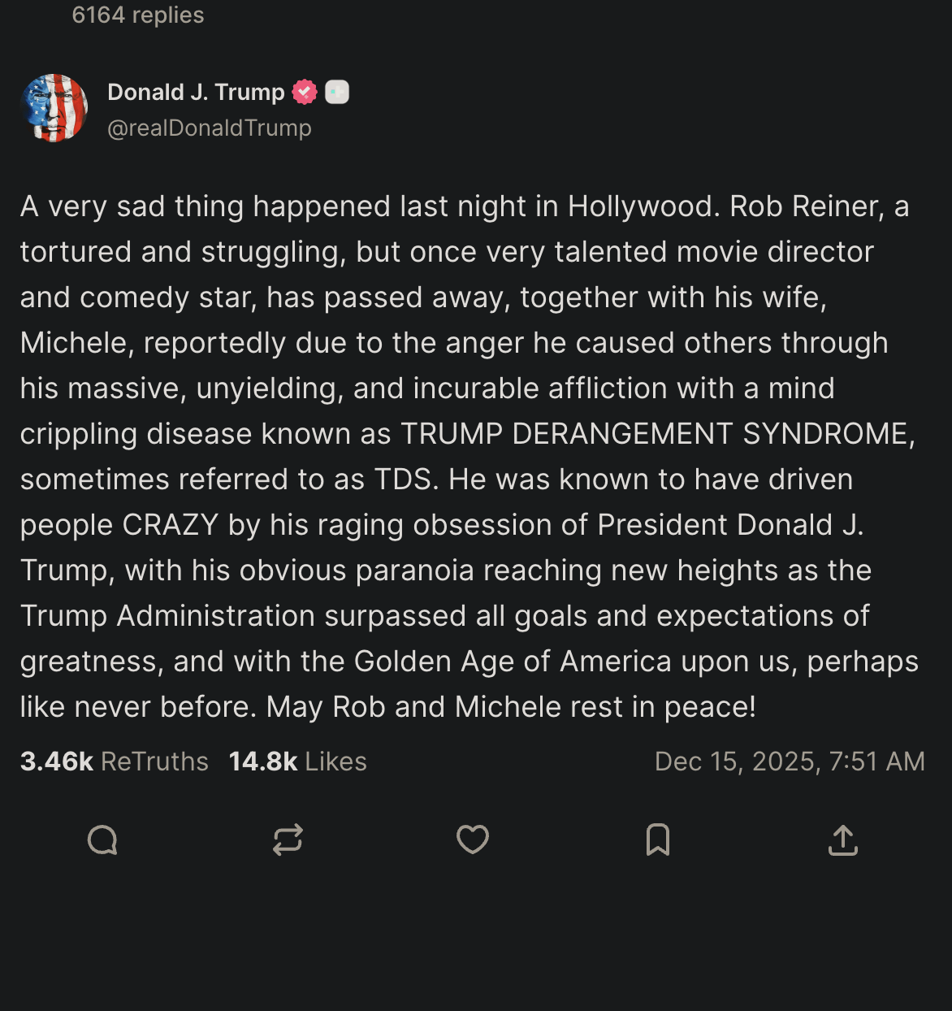952x1011 pixels.
Task: Click the small white badge after the verified checkmark
Action: 337,93
